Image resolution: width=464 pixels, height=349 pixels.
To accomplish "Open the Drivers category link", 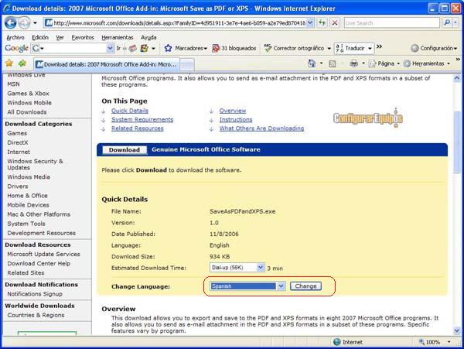I will (x=18, y=186).
